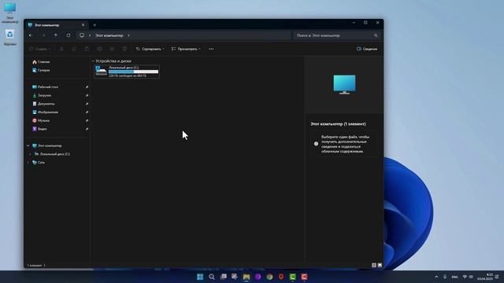The width and height of the screenshot is (504, 283).
Task: Go back with the Back arrow
Action: point(31,35)
